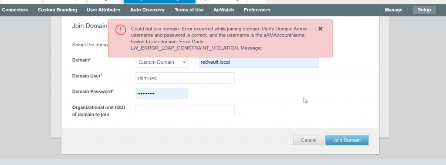This screenshot has height=165, width=446.
Task: Click the highlighted blue tab at the top edge
Action: coord(159,2)
